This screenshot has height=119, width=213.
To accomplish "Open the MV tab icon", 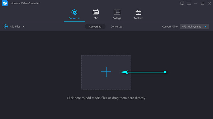I will tap(95, 12).
